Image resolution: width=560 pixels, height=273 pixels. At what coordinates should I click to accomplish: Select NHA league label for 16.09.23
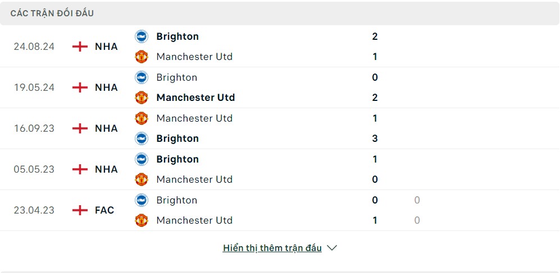coord(106,128)
